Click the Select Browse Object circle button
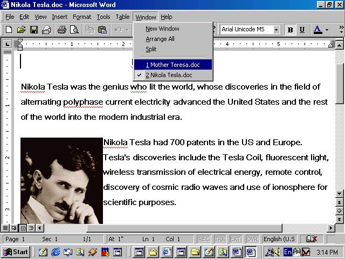The width and height of the screenshot is (345, 259). point(339,211)
